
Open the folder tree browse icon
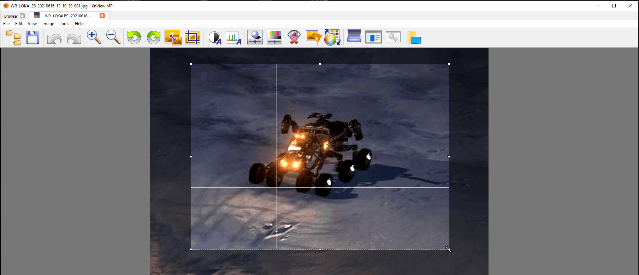pos(13,37)
